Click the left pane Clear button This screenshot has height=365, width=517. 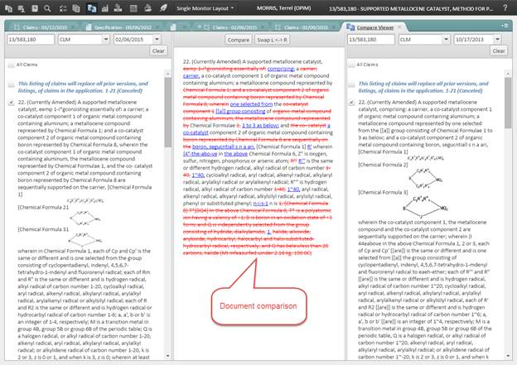pos(158,50)
